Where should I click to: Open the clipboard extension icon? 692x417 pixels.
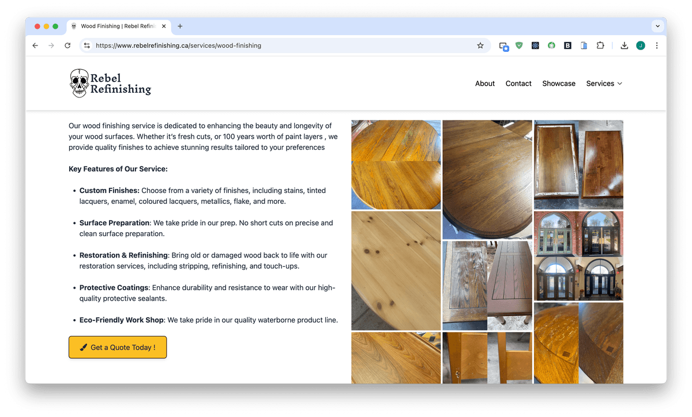pos(584,45)
